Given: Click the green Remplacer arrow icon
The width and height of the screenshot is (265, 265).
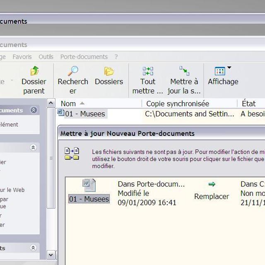Looking at the screenshot, I should point(212,184).
